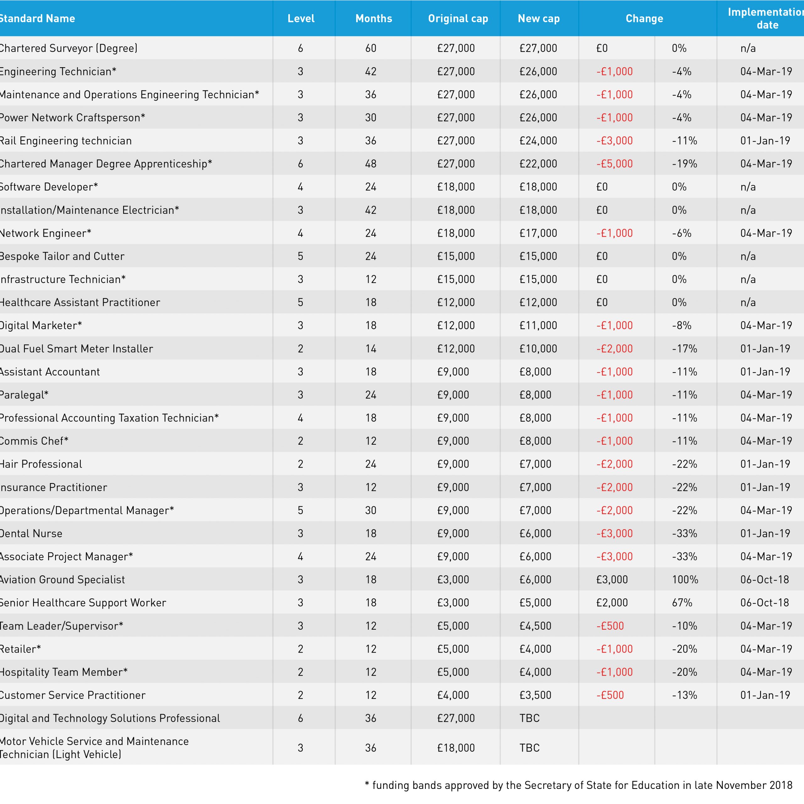Click the 'New cap' column header
The width and height of the screenshot is (804, 804).
pos(539,19)
